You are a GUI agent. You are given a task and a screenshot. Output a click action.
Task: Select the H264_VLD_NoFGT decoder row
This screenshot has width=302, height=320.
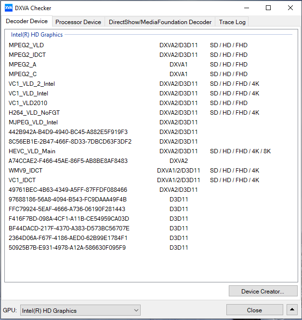pos(34,113)
